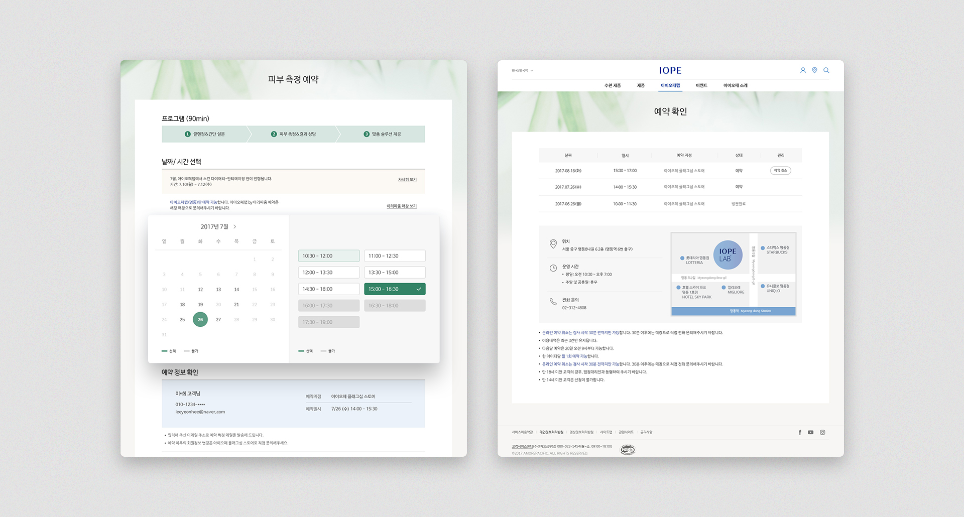
Task: Click step 1 클렌징&간단 설문 in the program bar
Action: point(205,134)
